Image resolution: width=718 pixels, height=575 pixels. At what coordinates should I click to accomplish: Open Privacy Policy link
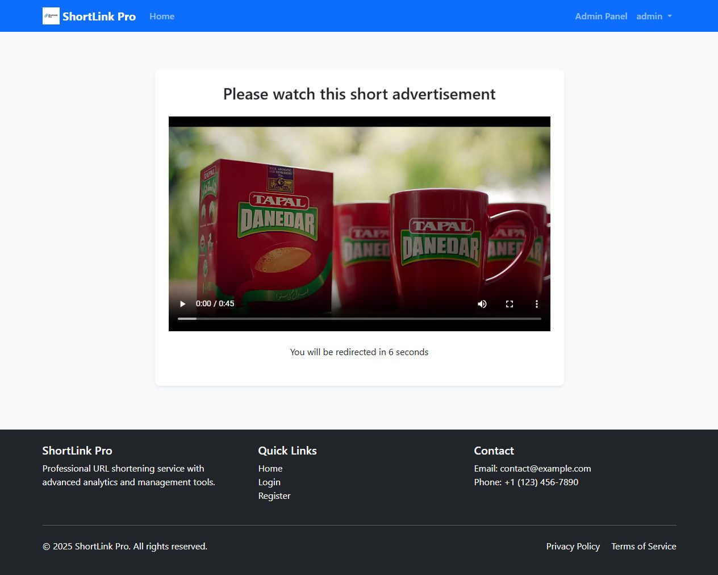pyautogui.click(x=573, y=546)
